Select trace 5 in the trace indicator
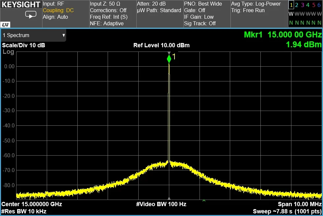Viewport: 323px width, 216px height. tap(313, 5)
